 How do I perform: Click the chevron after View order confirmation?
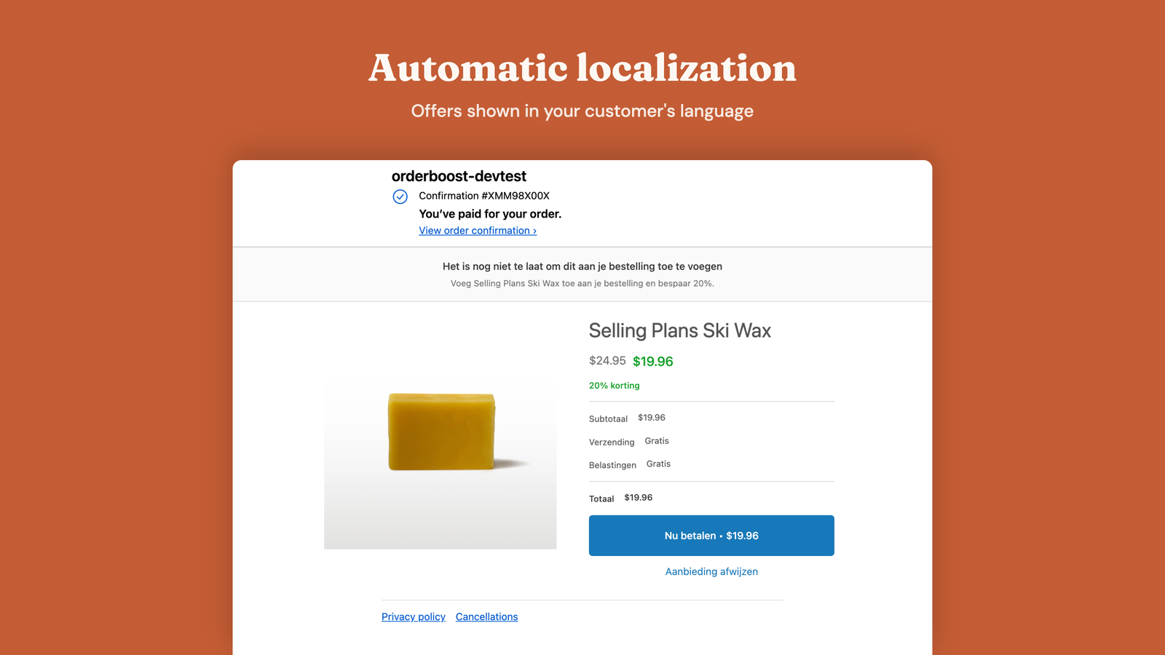click(x=534, y=231)
